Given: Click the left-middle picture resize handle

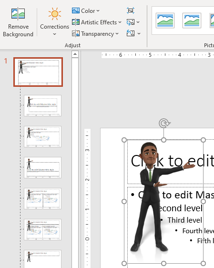Looking at the screenshot, I should tap(124, 202).
